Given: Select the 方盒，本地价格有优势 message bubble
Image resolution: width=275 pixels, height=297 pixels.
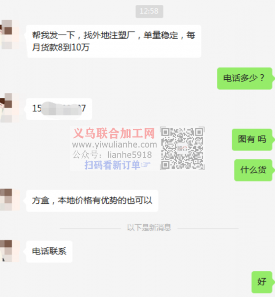Looking at the screenshot, I should (92, 200).
